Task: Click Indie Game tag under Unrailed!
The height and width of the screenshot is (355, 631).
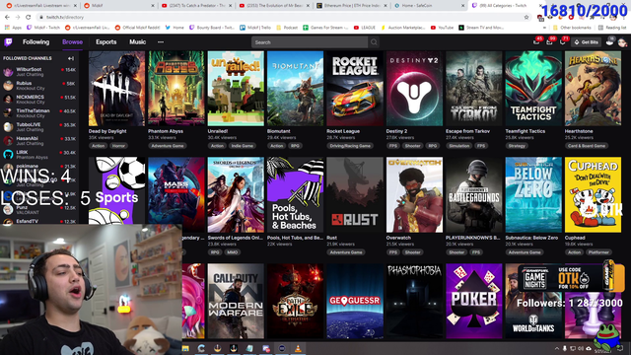Action: point(243,146)
